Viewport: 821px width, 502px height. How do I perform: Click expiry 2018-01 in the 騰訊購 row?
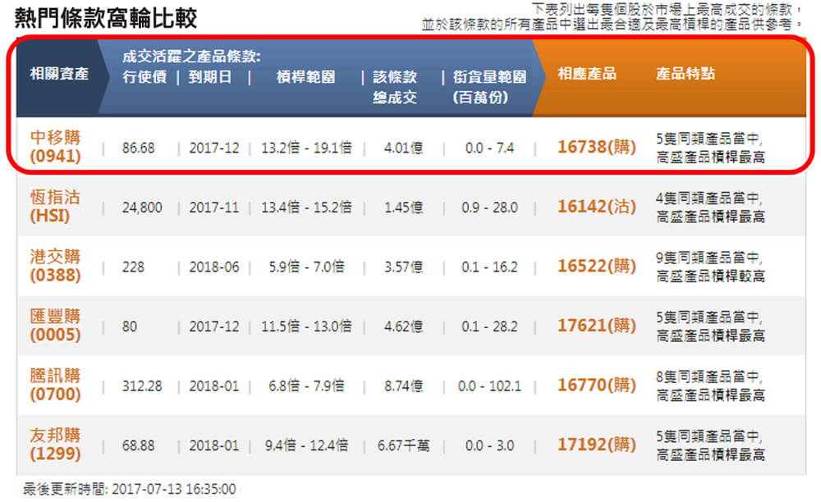click(214, 386)
